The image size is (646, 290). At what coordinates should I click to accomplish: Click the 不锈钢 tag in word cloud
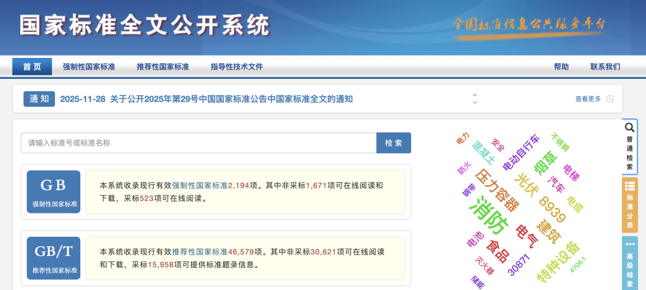(560, 142)
